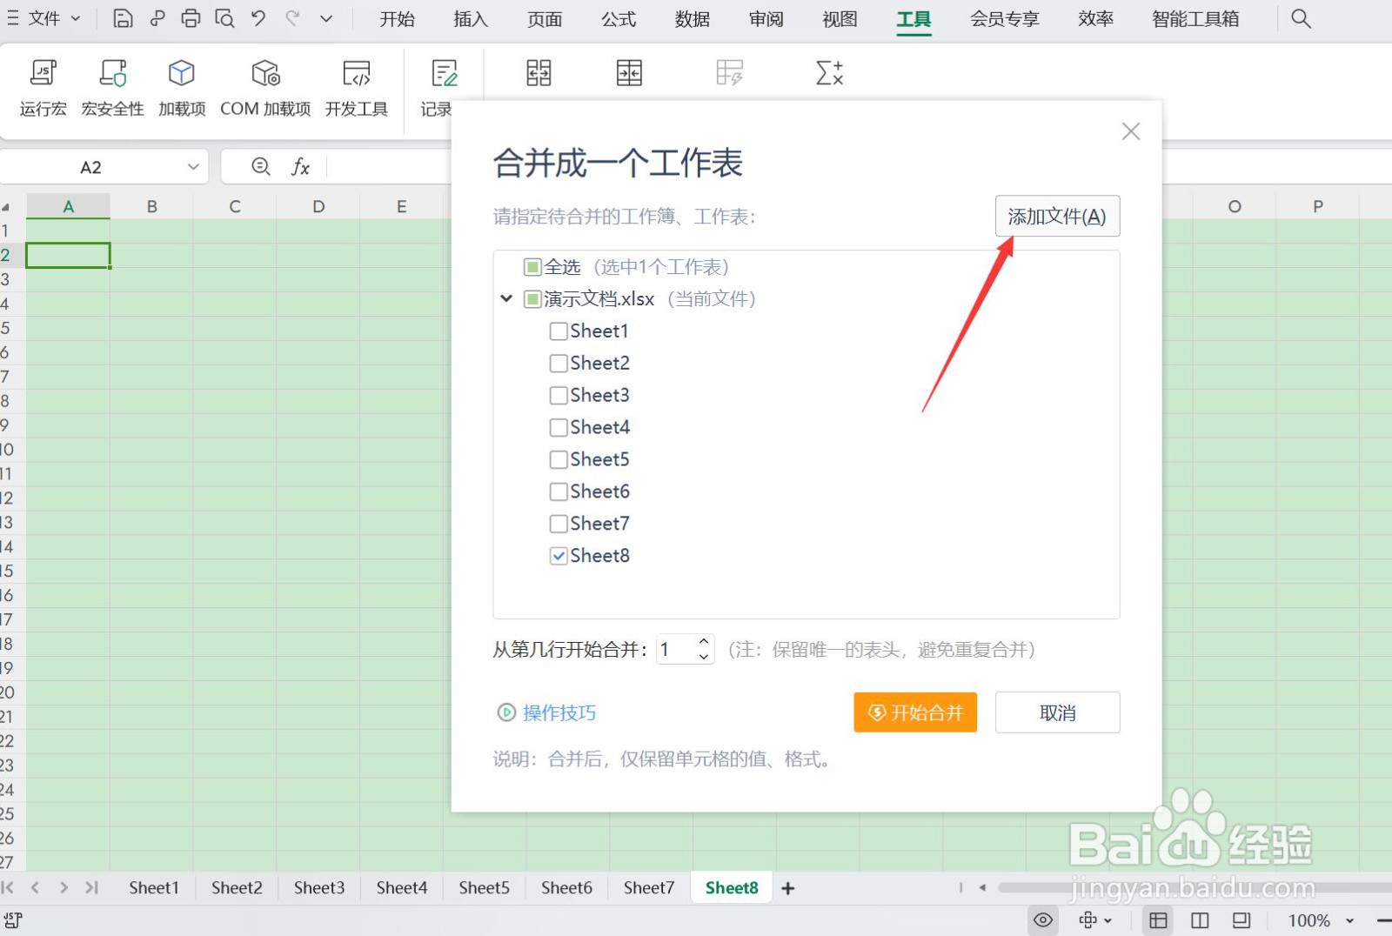Click the export/share icon in top toolbar

pyautogui.click(x=157, y=18)
